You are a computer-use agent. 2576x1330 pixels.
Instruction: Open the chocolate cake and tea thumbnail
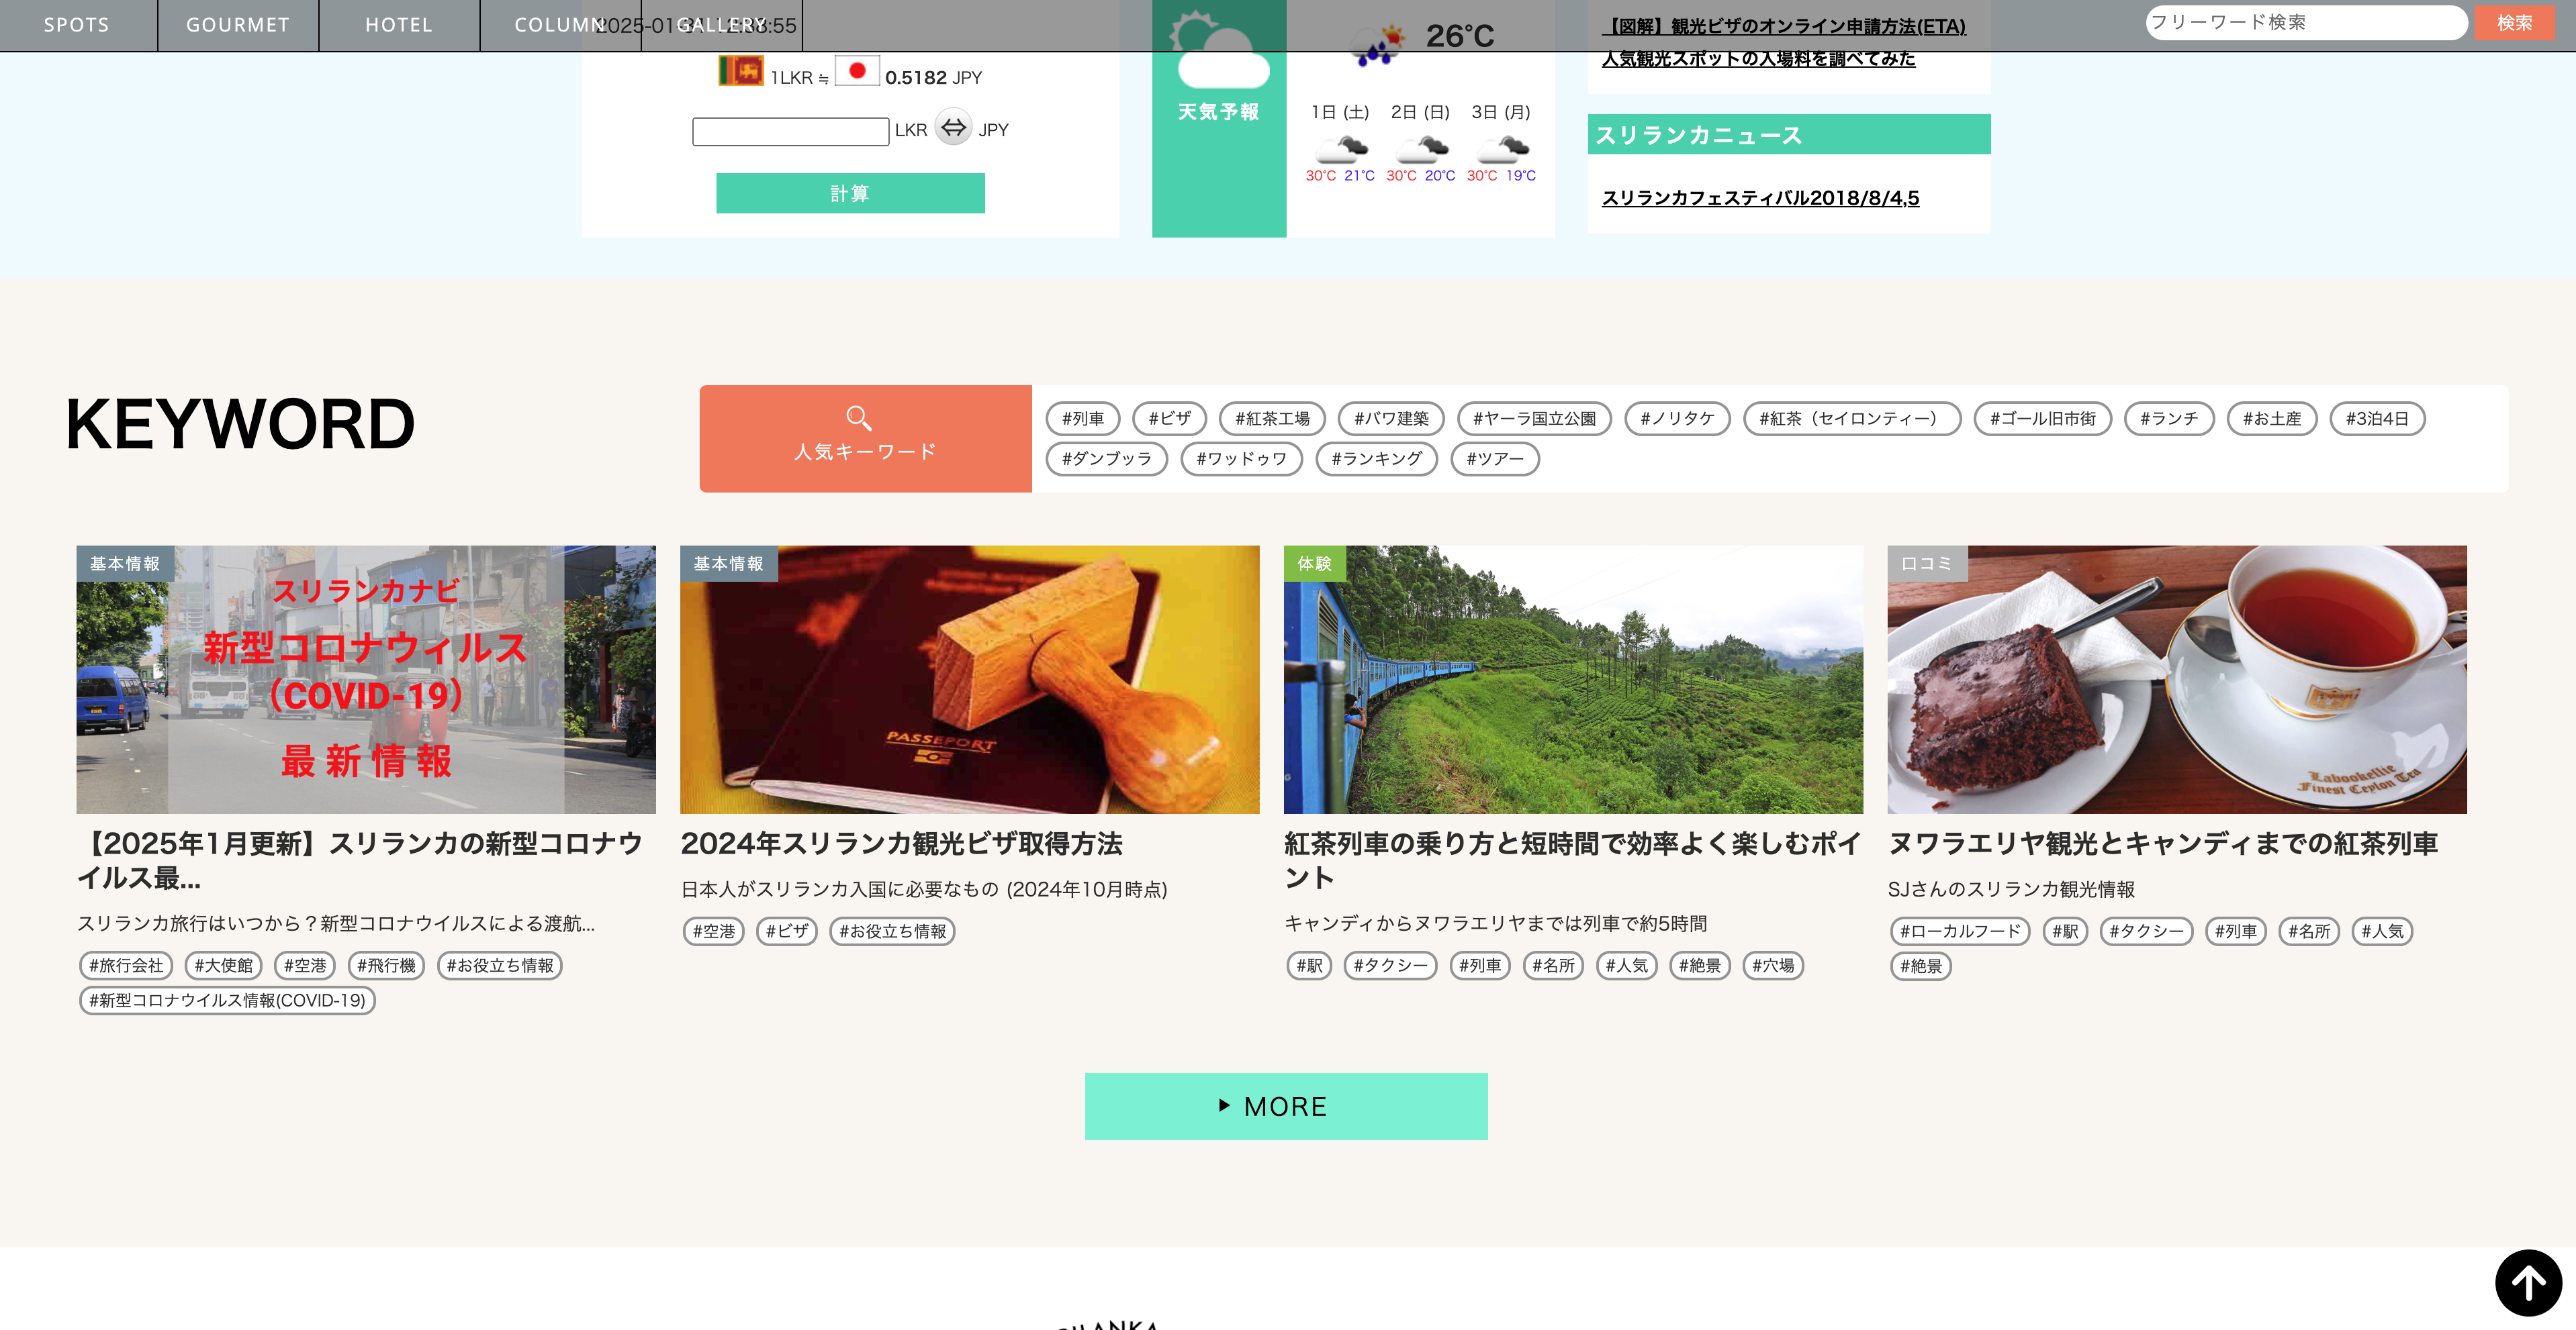tap(2177, 680)
